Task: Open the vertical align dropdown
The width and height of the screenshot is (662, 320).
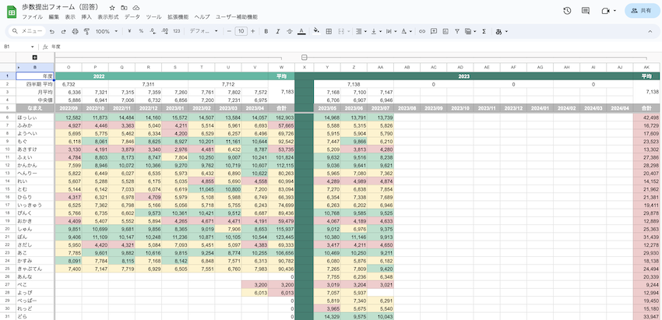Action: click(x=375, y=31)
